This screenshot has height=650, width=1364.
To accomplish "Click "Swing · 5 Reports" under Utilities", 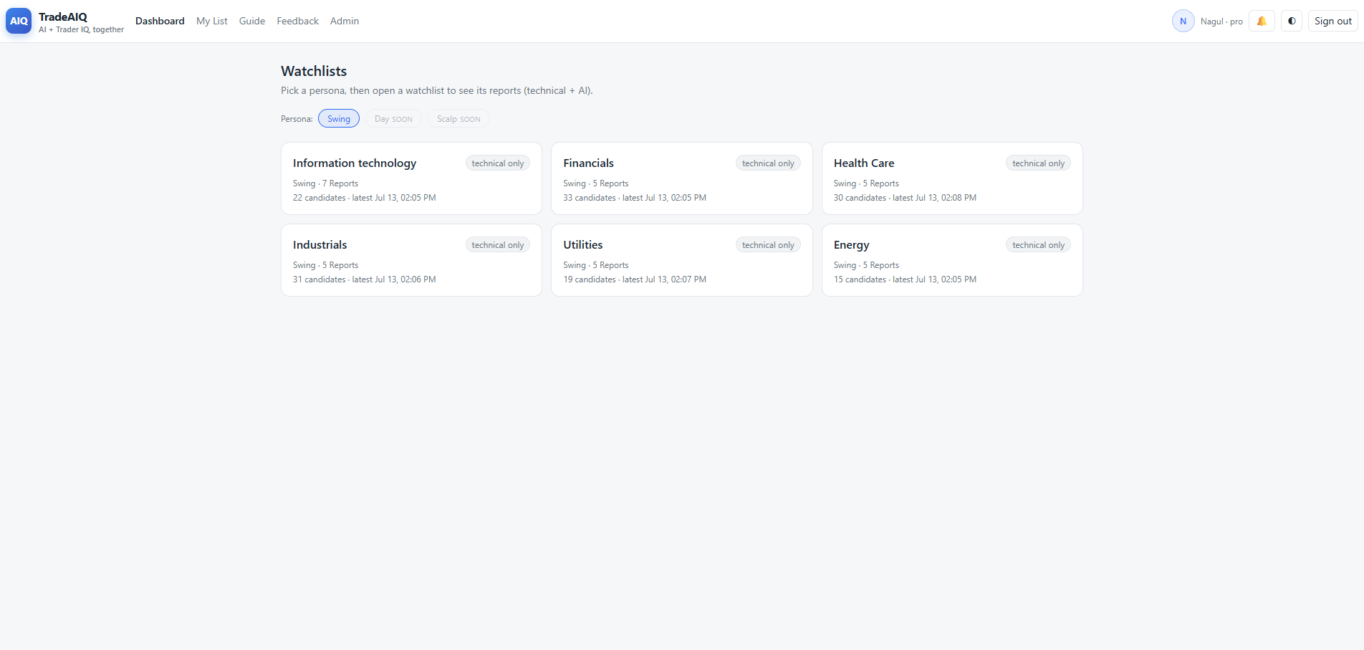I will click(596, 265).
